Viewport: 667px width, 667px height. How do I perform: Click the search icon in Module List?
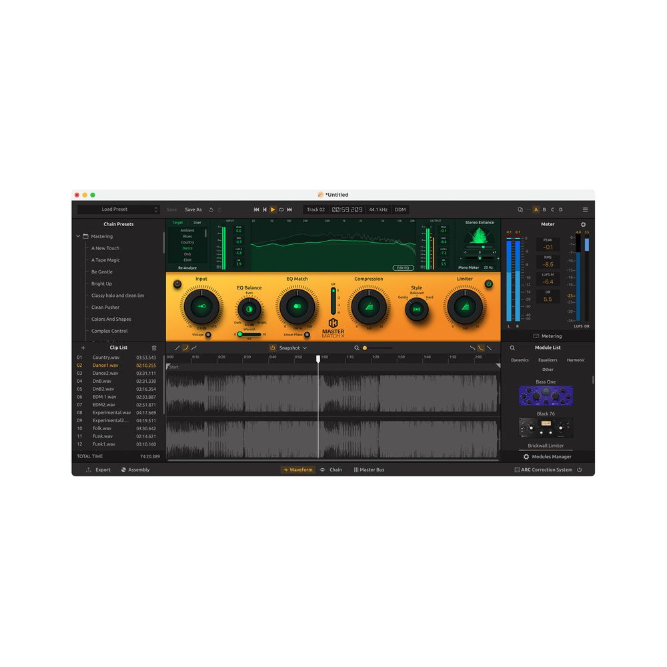512,348
